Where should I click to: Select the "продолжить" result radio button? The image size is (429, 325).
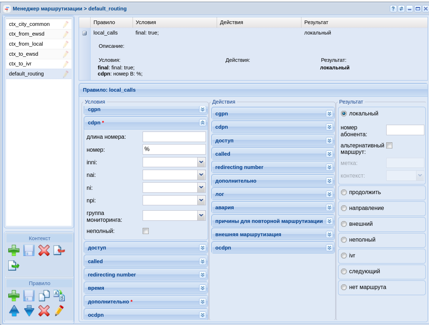click(344, 192)
